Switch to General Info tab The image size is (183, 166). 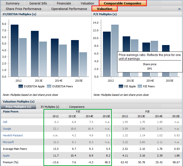pyautogui.click(x=38, y=3)
